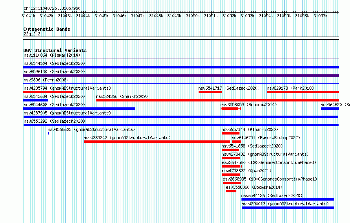The image size is (350, 223).
Task: Click the nsv6541858 (Sedlazeck2020) label
Action: pyautogui.click(x=252, y=146)
